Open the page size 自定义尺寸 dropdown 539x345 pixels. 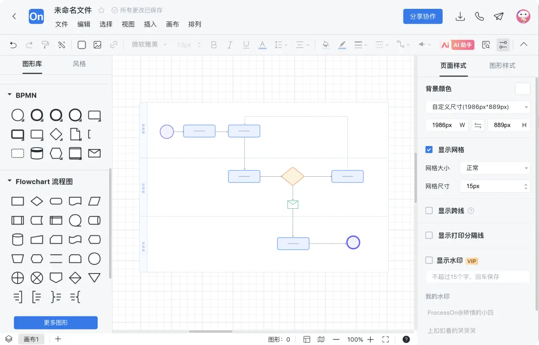click(x=478, y=107)
